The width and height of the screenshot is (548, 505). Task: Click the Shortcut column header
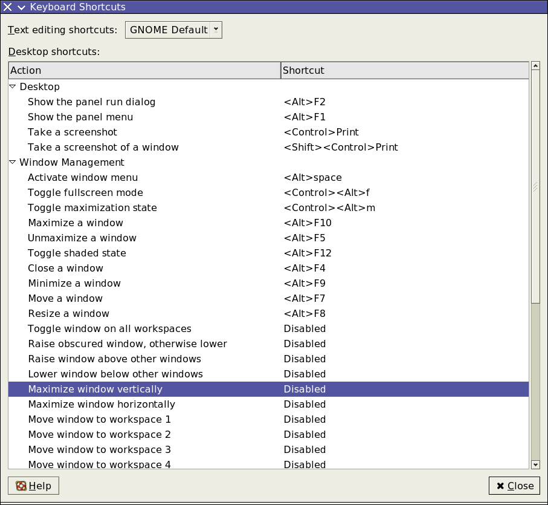[405, 70]
